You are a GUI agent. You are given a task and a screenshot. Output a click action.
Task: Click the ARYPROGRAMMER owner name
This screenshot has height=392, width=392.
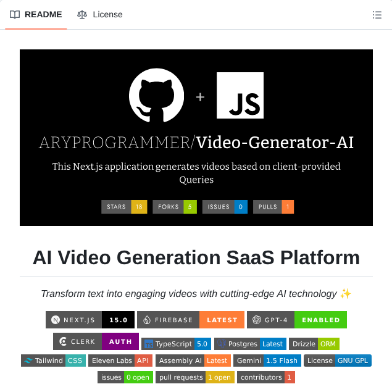click(x=115, y=143)
